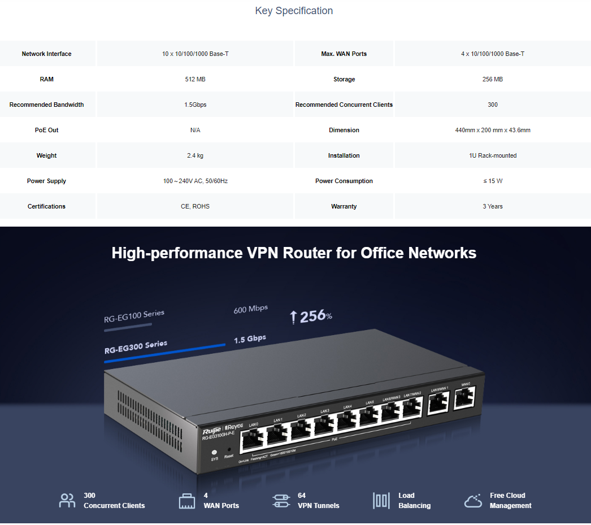The width and height of the screenshot is (591, 525).
Task: Click the upward arrow beside 256%
Action: 293,317
